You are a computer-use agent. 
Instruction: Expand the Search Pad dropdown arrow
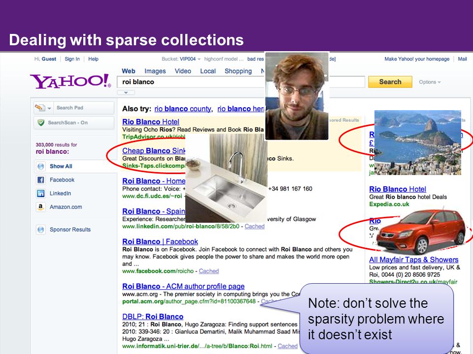pyautogui.click(x=49, y=108)
